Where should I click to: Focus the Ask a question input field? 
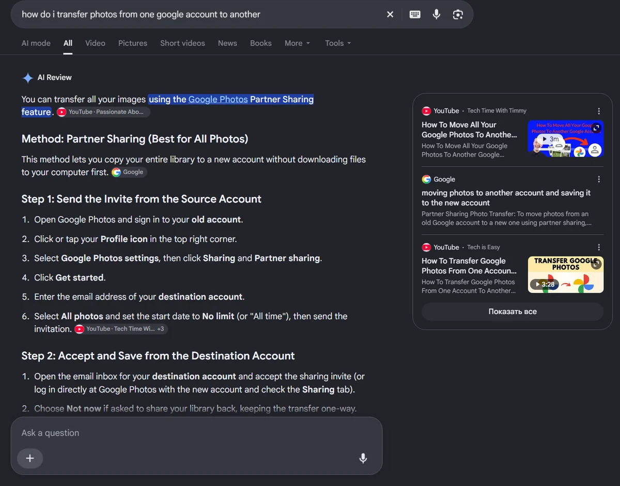196,433
